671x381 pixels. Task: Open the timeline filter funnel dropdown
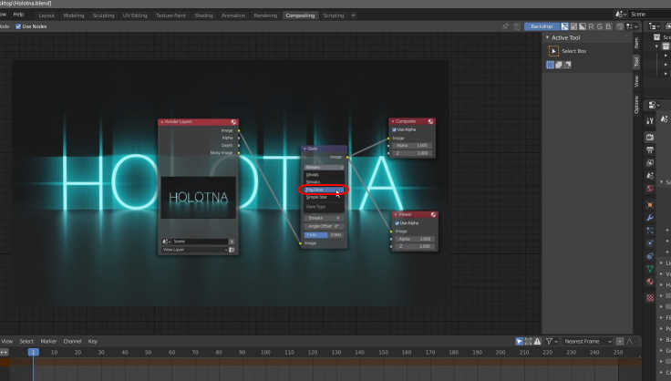click(x=552, y=341)
